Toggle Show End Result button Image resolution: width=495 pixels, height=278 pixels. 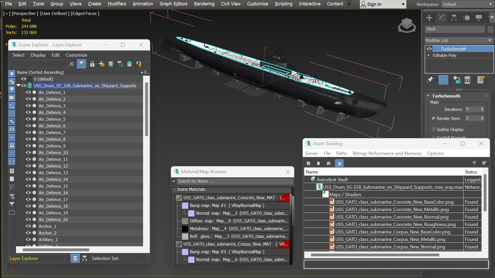444,80
